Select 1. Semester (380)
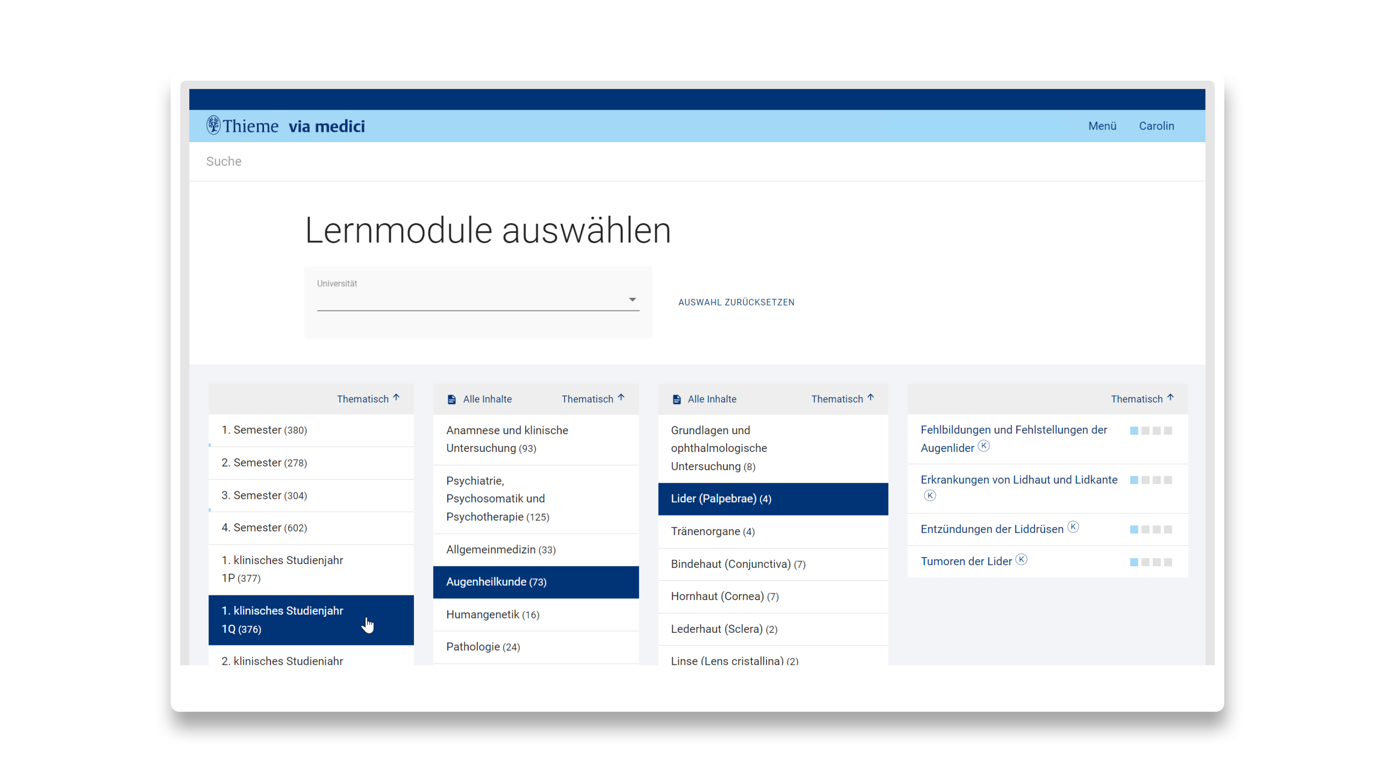1395x784 pixels. (x=311, y=431)
